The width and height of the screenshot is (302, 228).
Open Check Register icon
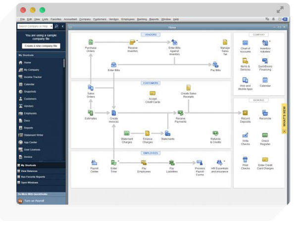265,135
